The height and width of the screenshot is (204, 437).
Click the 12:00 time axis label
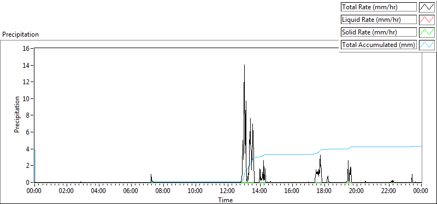(228, 191)
